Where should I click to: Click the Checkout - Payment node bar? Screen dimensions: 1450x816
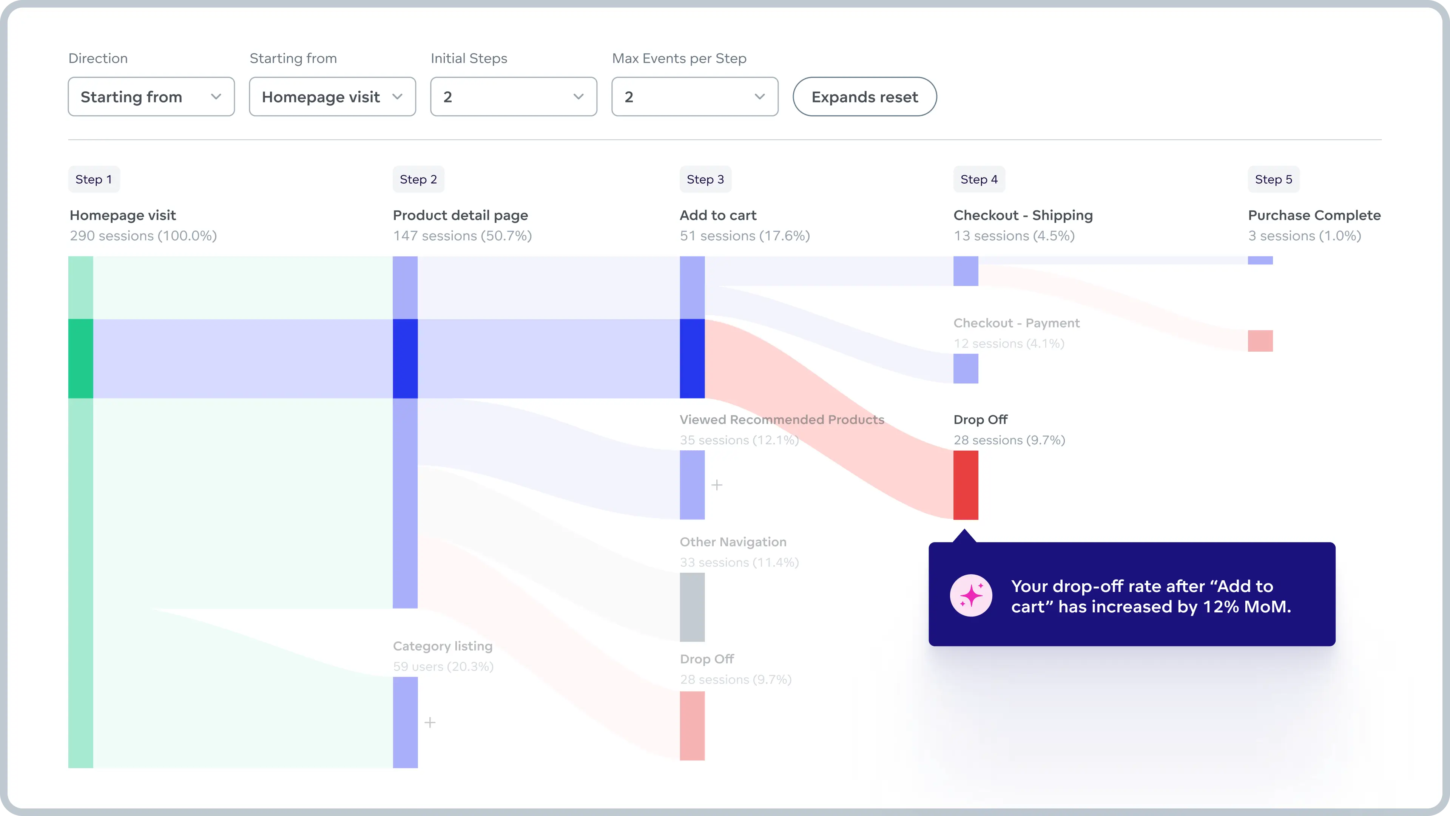point(966,368)
